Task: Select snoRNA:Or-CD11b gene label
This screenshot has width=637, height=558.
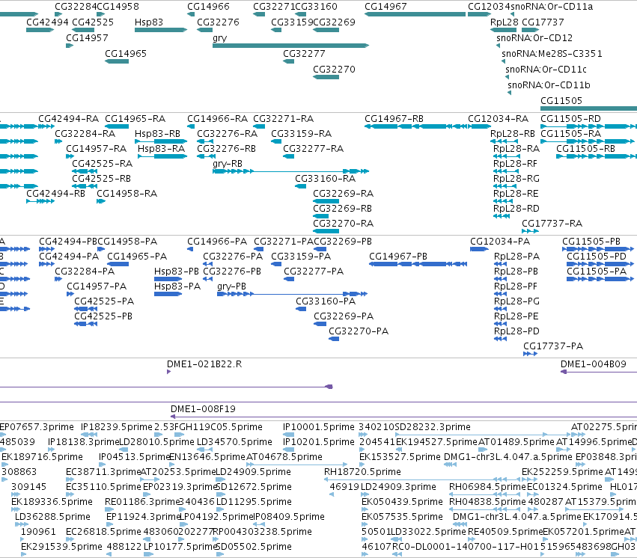Action: pos(549,85)
